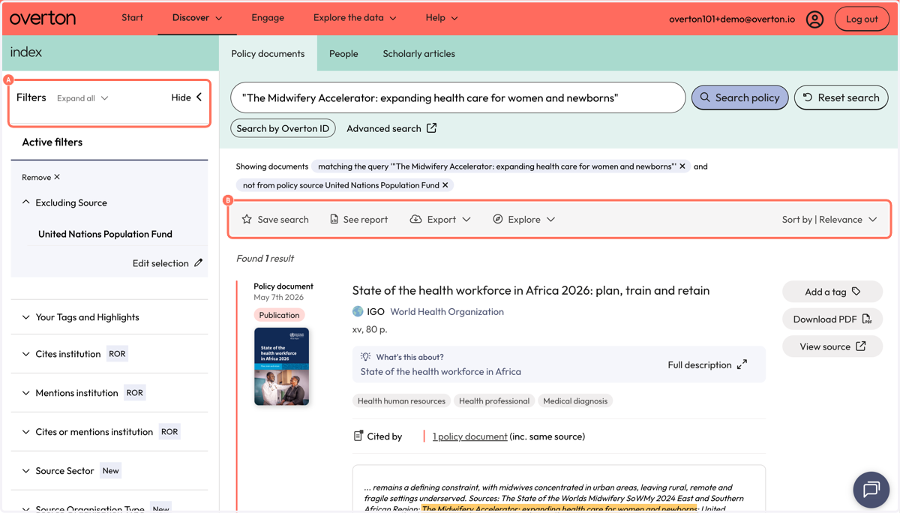
Task: Remove the search query filter chip
Action: click(682, 166)
